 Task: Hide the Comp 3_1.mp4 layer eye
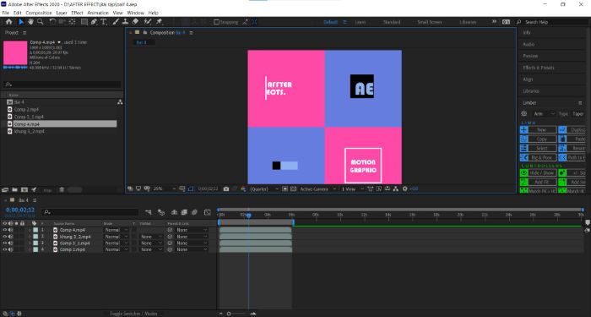4,243
